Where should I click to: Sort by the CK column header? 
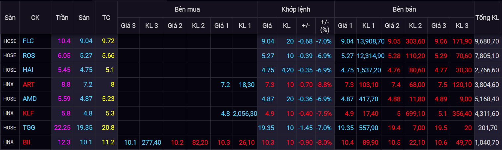[x=35, y=18]
